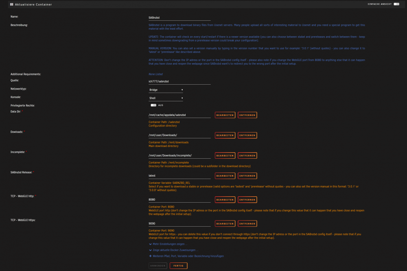Click the Name input field SABnzbd
The image size is (407, 271).
tap(179, 17)
